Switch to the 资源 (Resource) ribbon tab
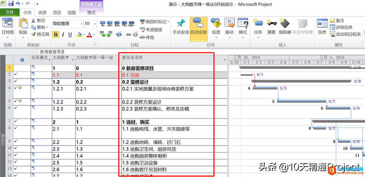This screenshot has width=365, height=177. pos(43,12)
